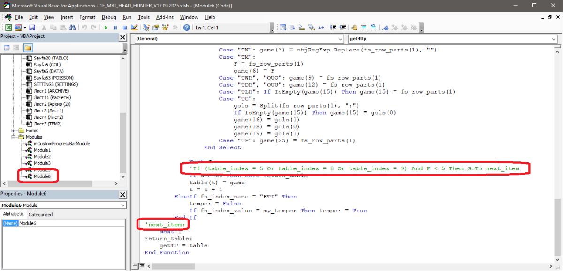This screenshot has height=271, width=563.
Task: Save the project with the floppy disk icon
Action: point(32,28)
